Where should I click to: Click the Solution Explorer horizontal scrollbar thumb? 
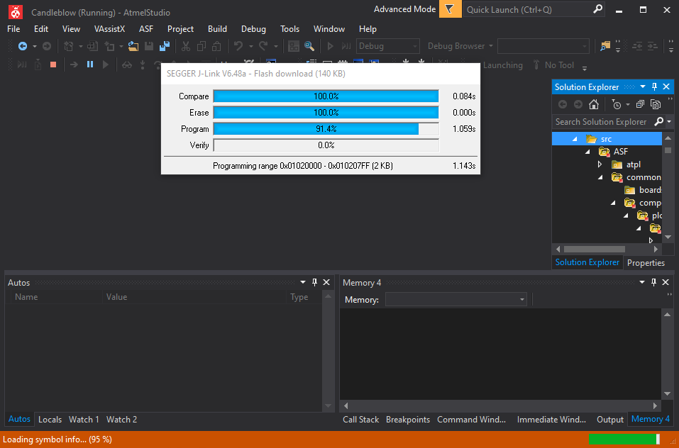[594, 249]
